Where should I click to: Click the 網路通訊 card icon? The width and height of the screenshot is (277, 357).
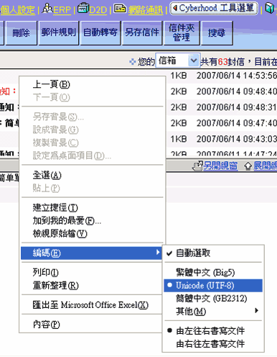[120, 9]
